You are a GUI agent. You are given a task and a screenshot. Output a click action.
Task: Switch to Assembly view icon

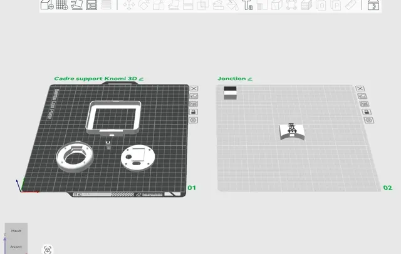click(373, 4)
